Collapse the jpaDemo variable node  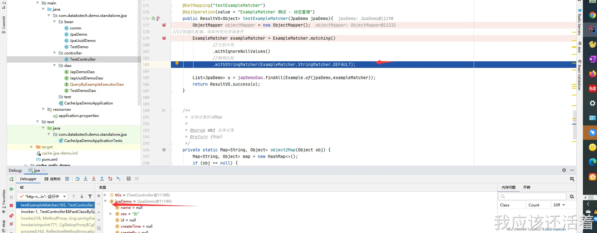point(105,201)
